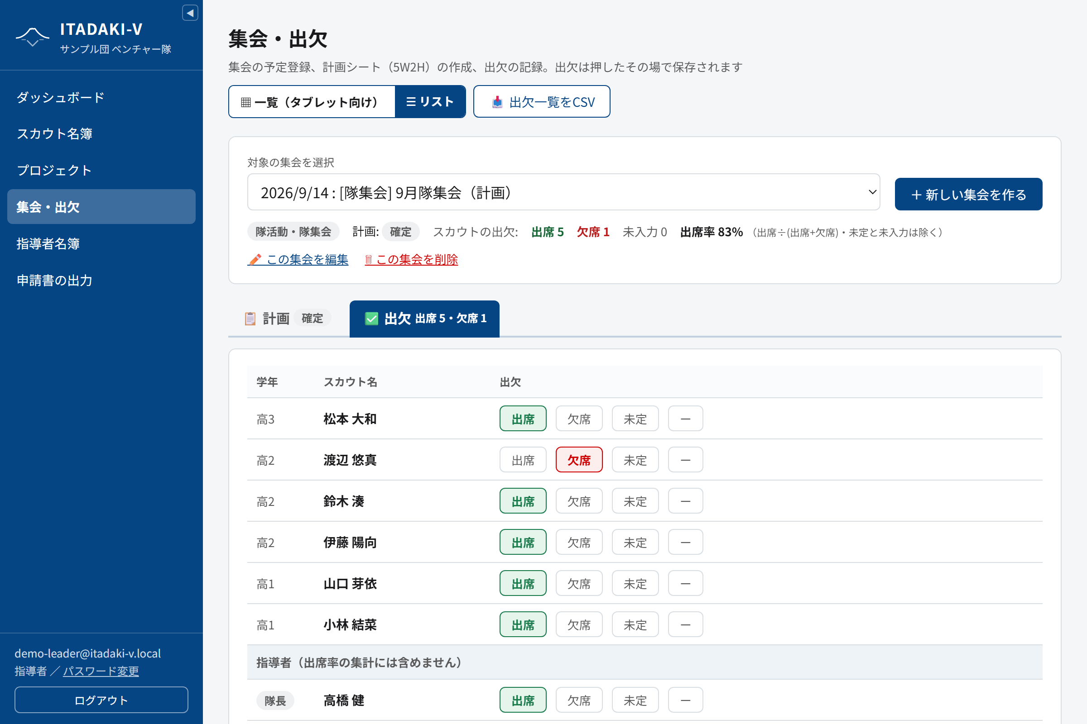
Task: Click the この集会を編集 link
Action: tap(298, 259)
